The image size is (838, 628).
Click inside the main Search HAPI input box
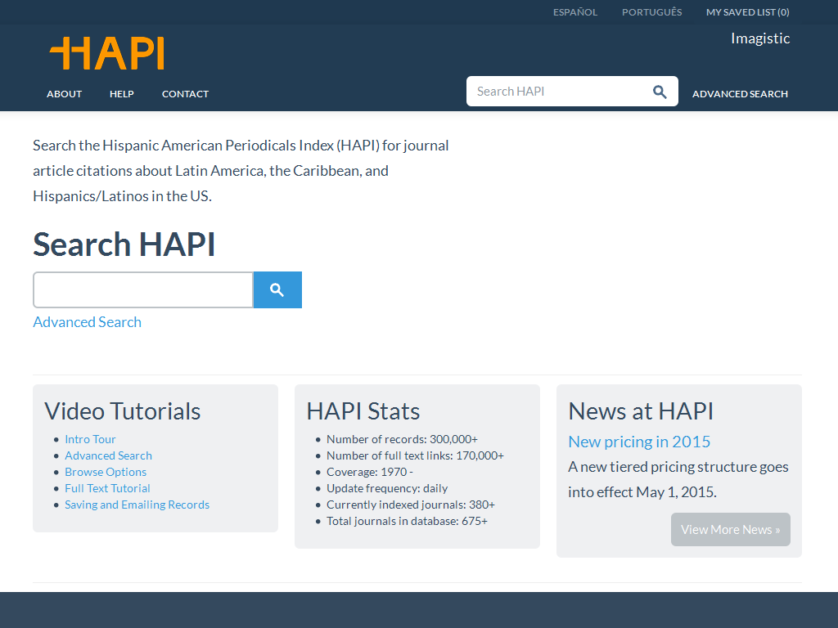tap(142, 289)
